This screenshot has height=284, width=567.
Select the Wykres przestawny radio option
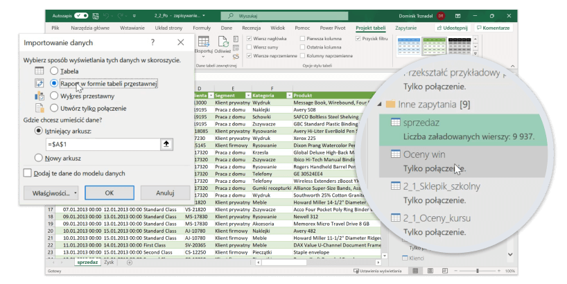tap(54, 96)
